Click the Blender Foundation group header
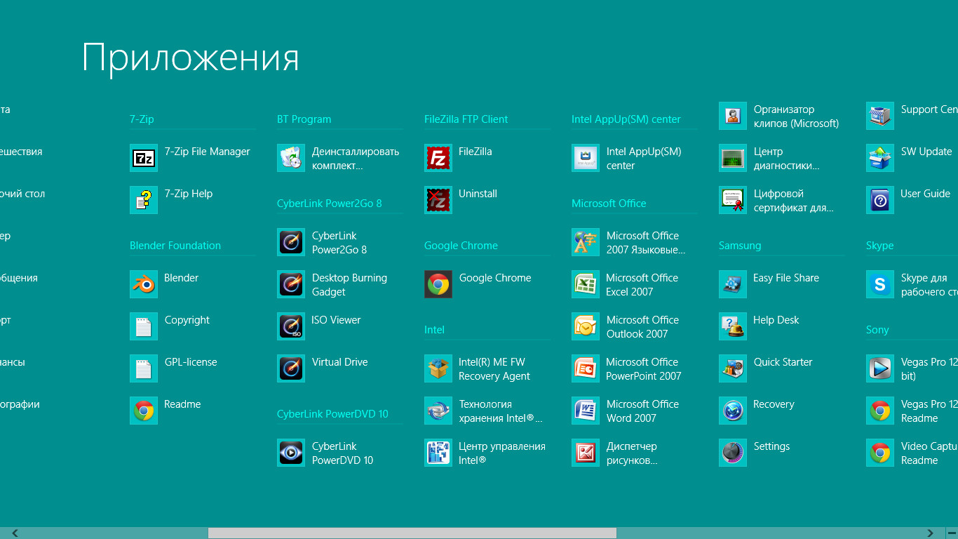Viewport: 958px width, 539px height. tap(175, 246)
